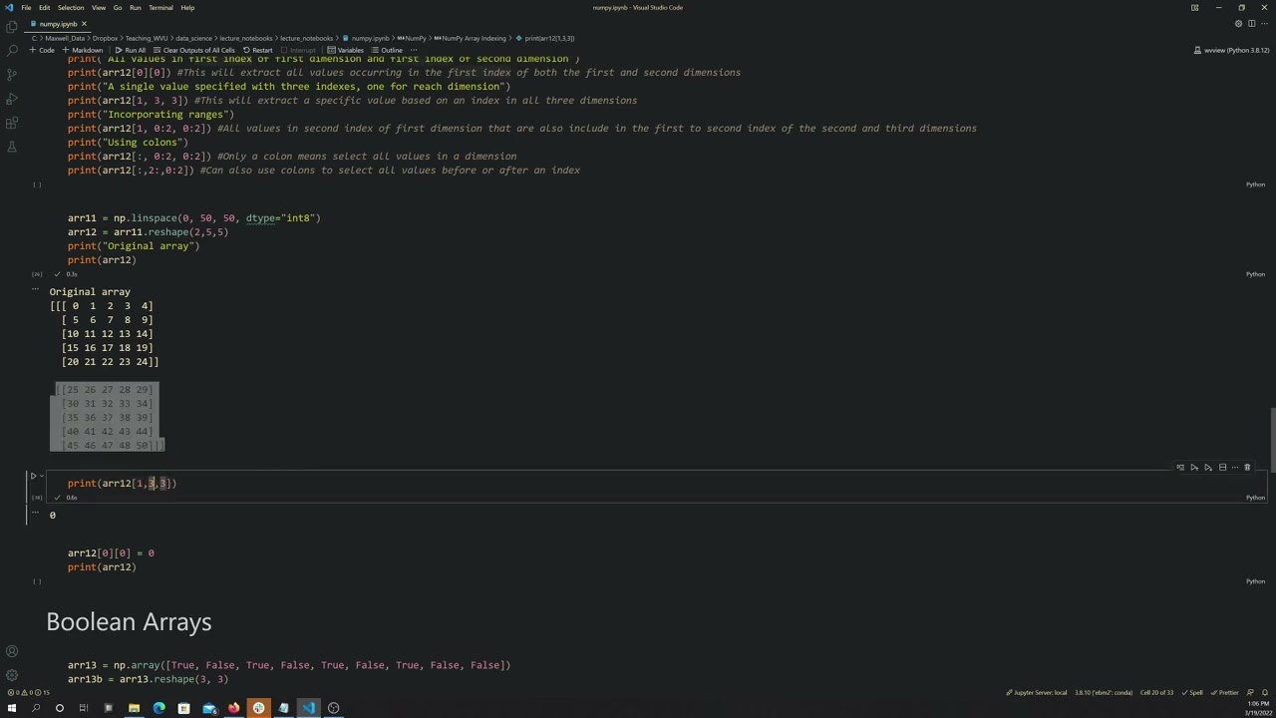Open the Search view in activity bar

pyautogui.click(x=12, y=51)
